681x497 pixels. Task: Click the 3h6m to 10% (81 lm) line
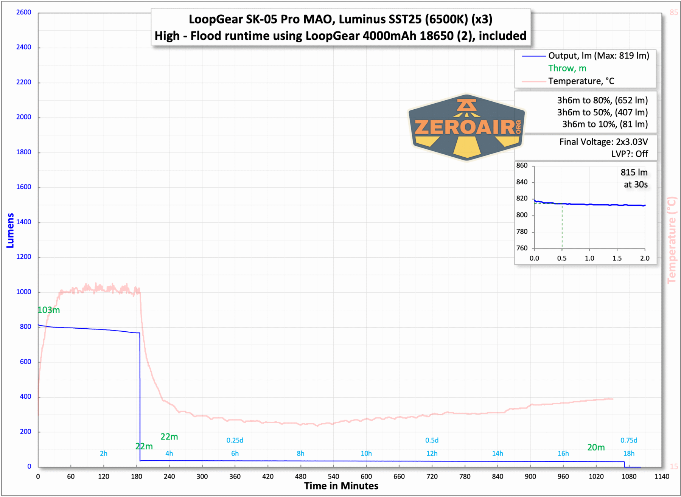(x=605, y=124)
